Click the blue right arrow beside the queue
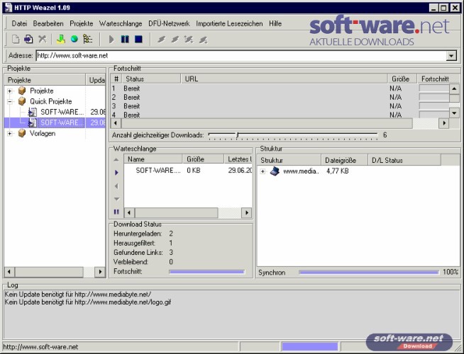The image size is (464, 354). tap(116, 173)
